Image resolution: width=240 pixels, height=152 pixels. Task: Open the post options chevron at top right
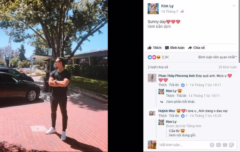pyautogui.click(x=234, y=6)
